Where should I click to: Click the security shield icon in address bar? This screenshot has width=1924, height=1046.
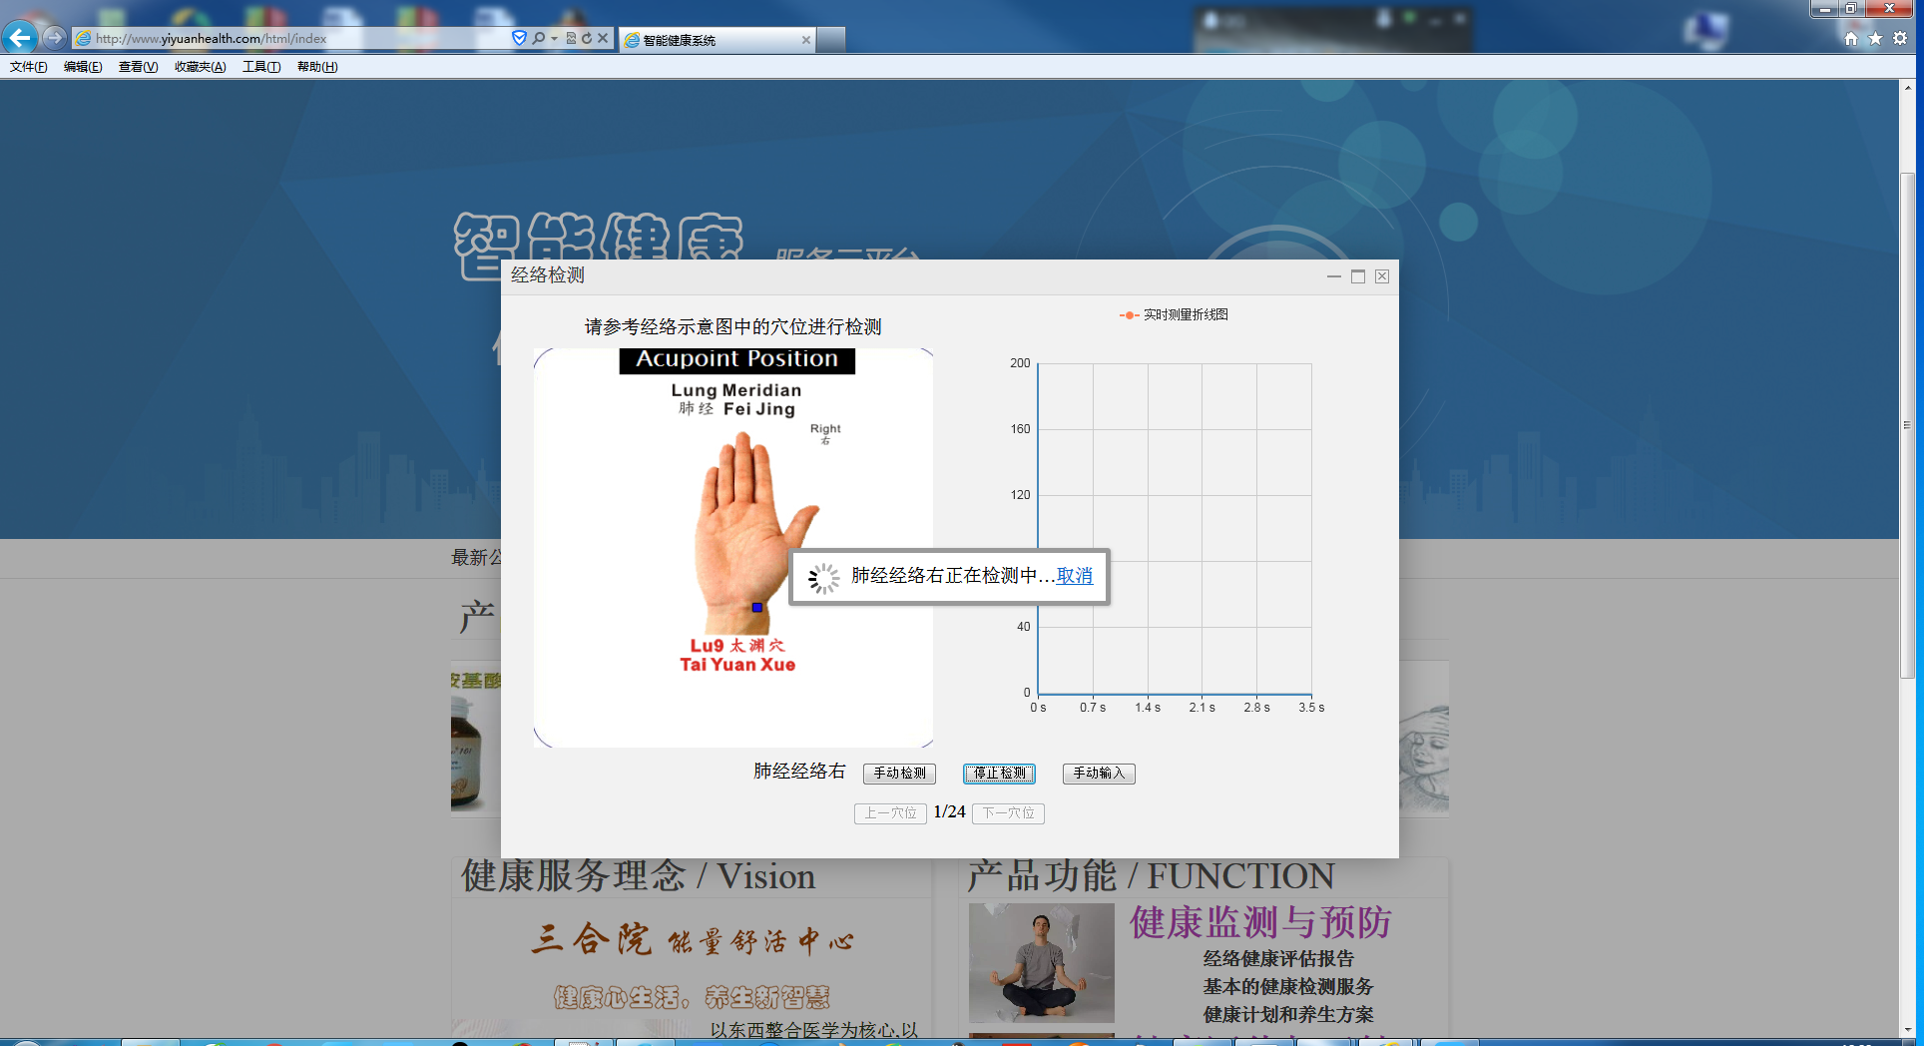519,38
